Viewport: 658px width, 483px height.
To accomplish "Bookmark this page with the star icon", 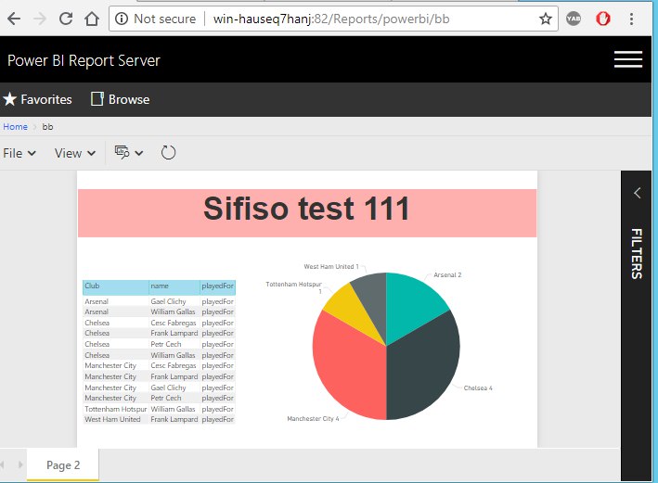I will [546, 19].
